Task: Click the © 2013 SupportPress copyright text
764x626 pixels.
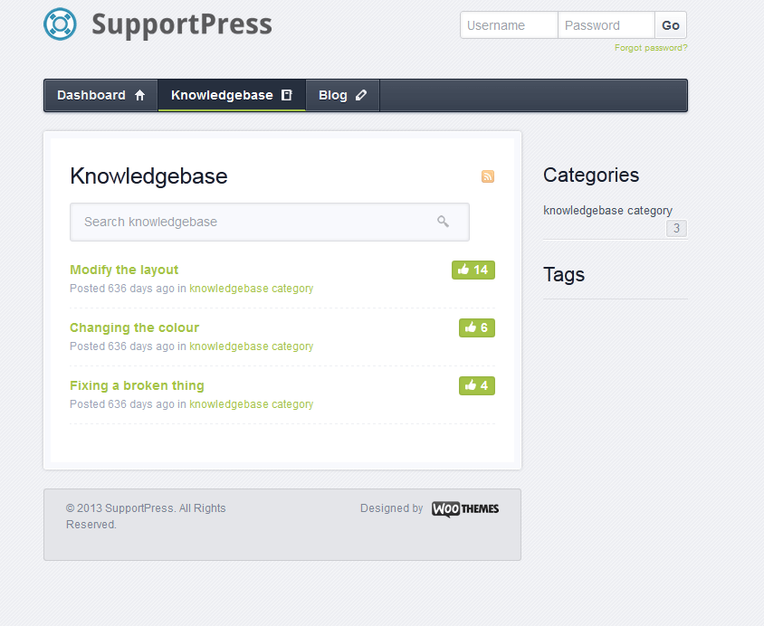Action: pyautogui.click(x=146, y=517)
